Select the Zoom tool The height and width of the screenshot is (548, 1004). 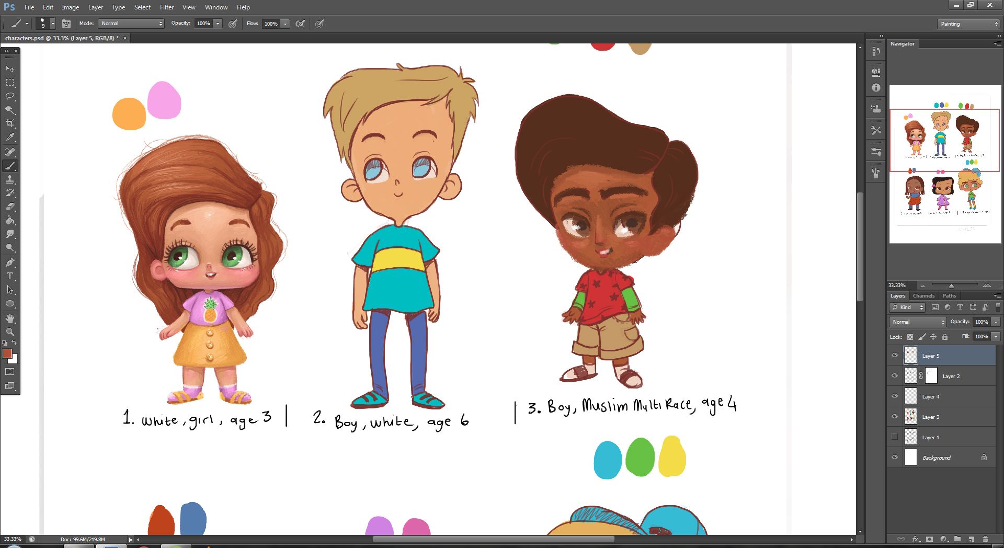click(x=10, y=332)
